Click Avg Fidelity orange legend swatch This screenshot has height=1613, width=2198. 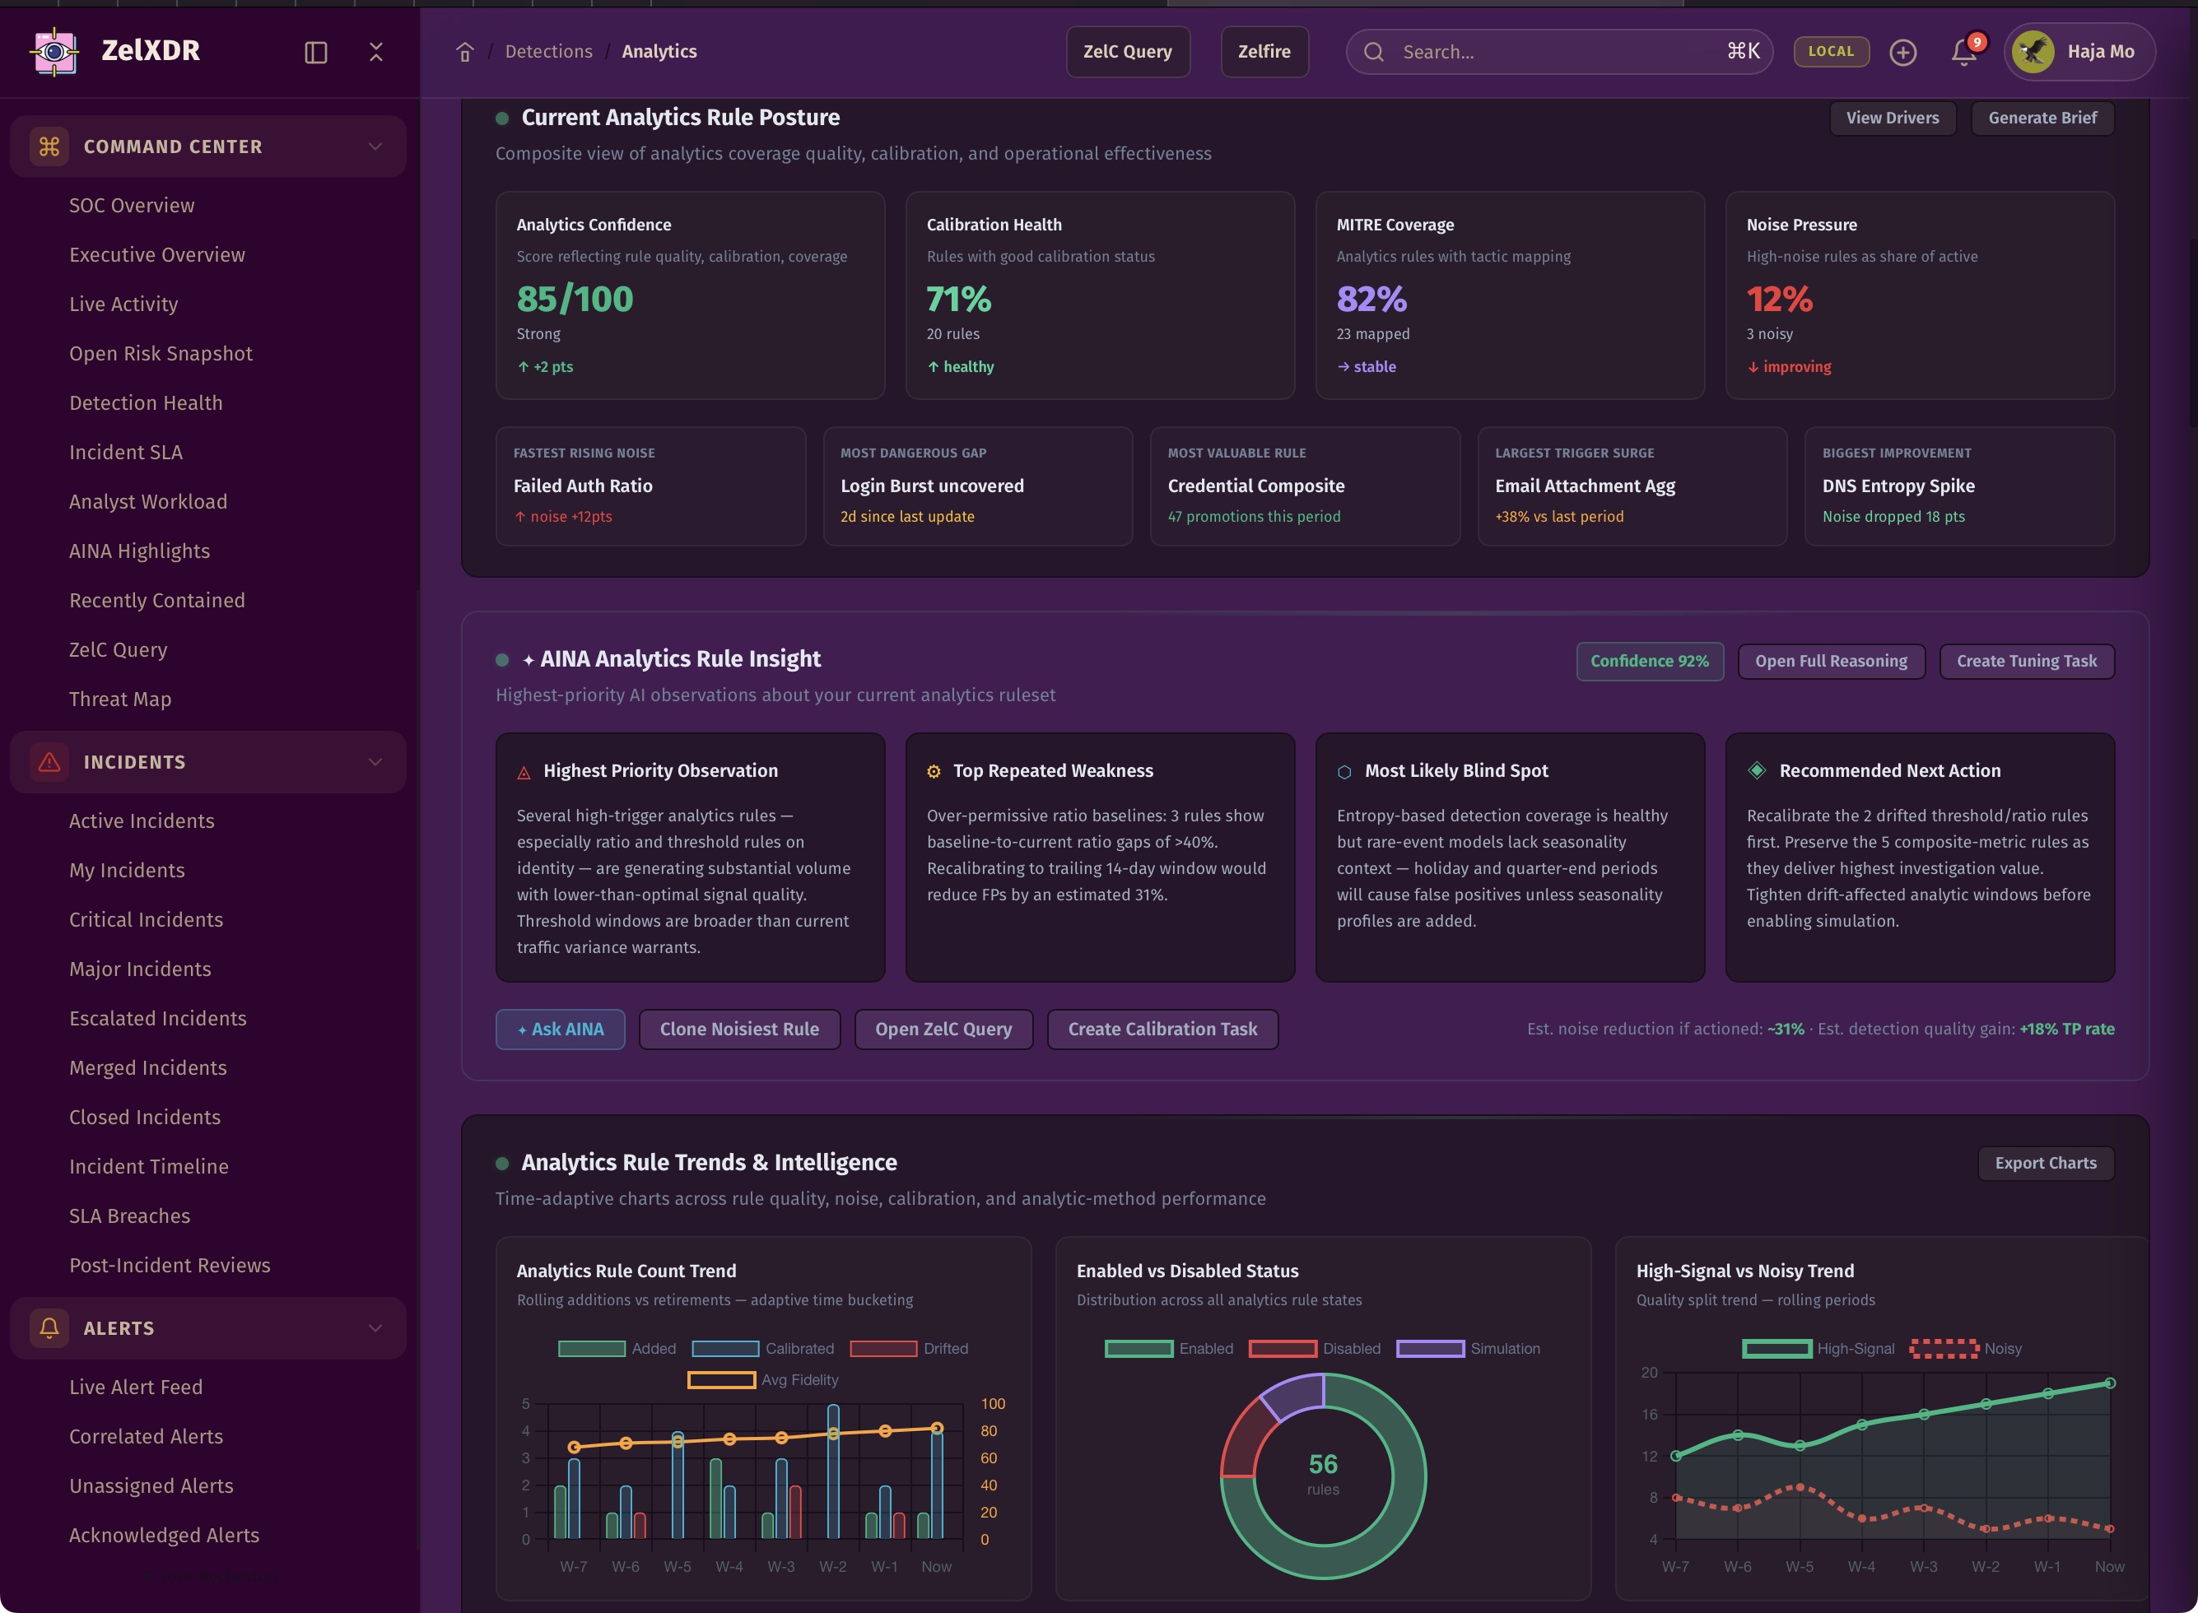pyautogui.click(x=722, y=1379)
